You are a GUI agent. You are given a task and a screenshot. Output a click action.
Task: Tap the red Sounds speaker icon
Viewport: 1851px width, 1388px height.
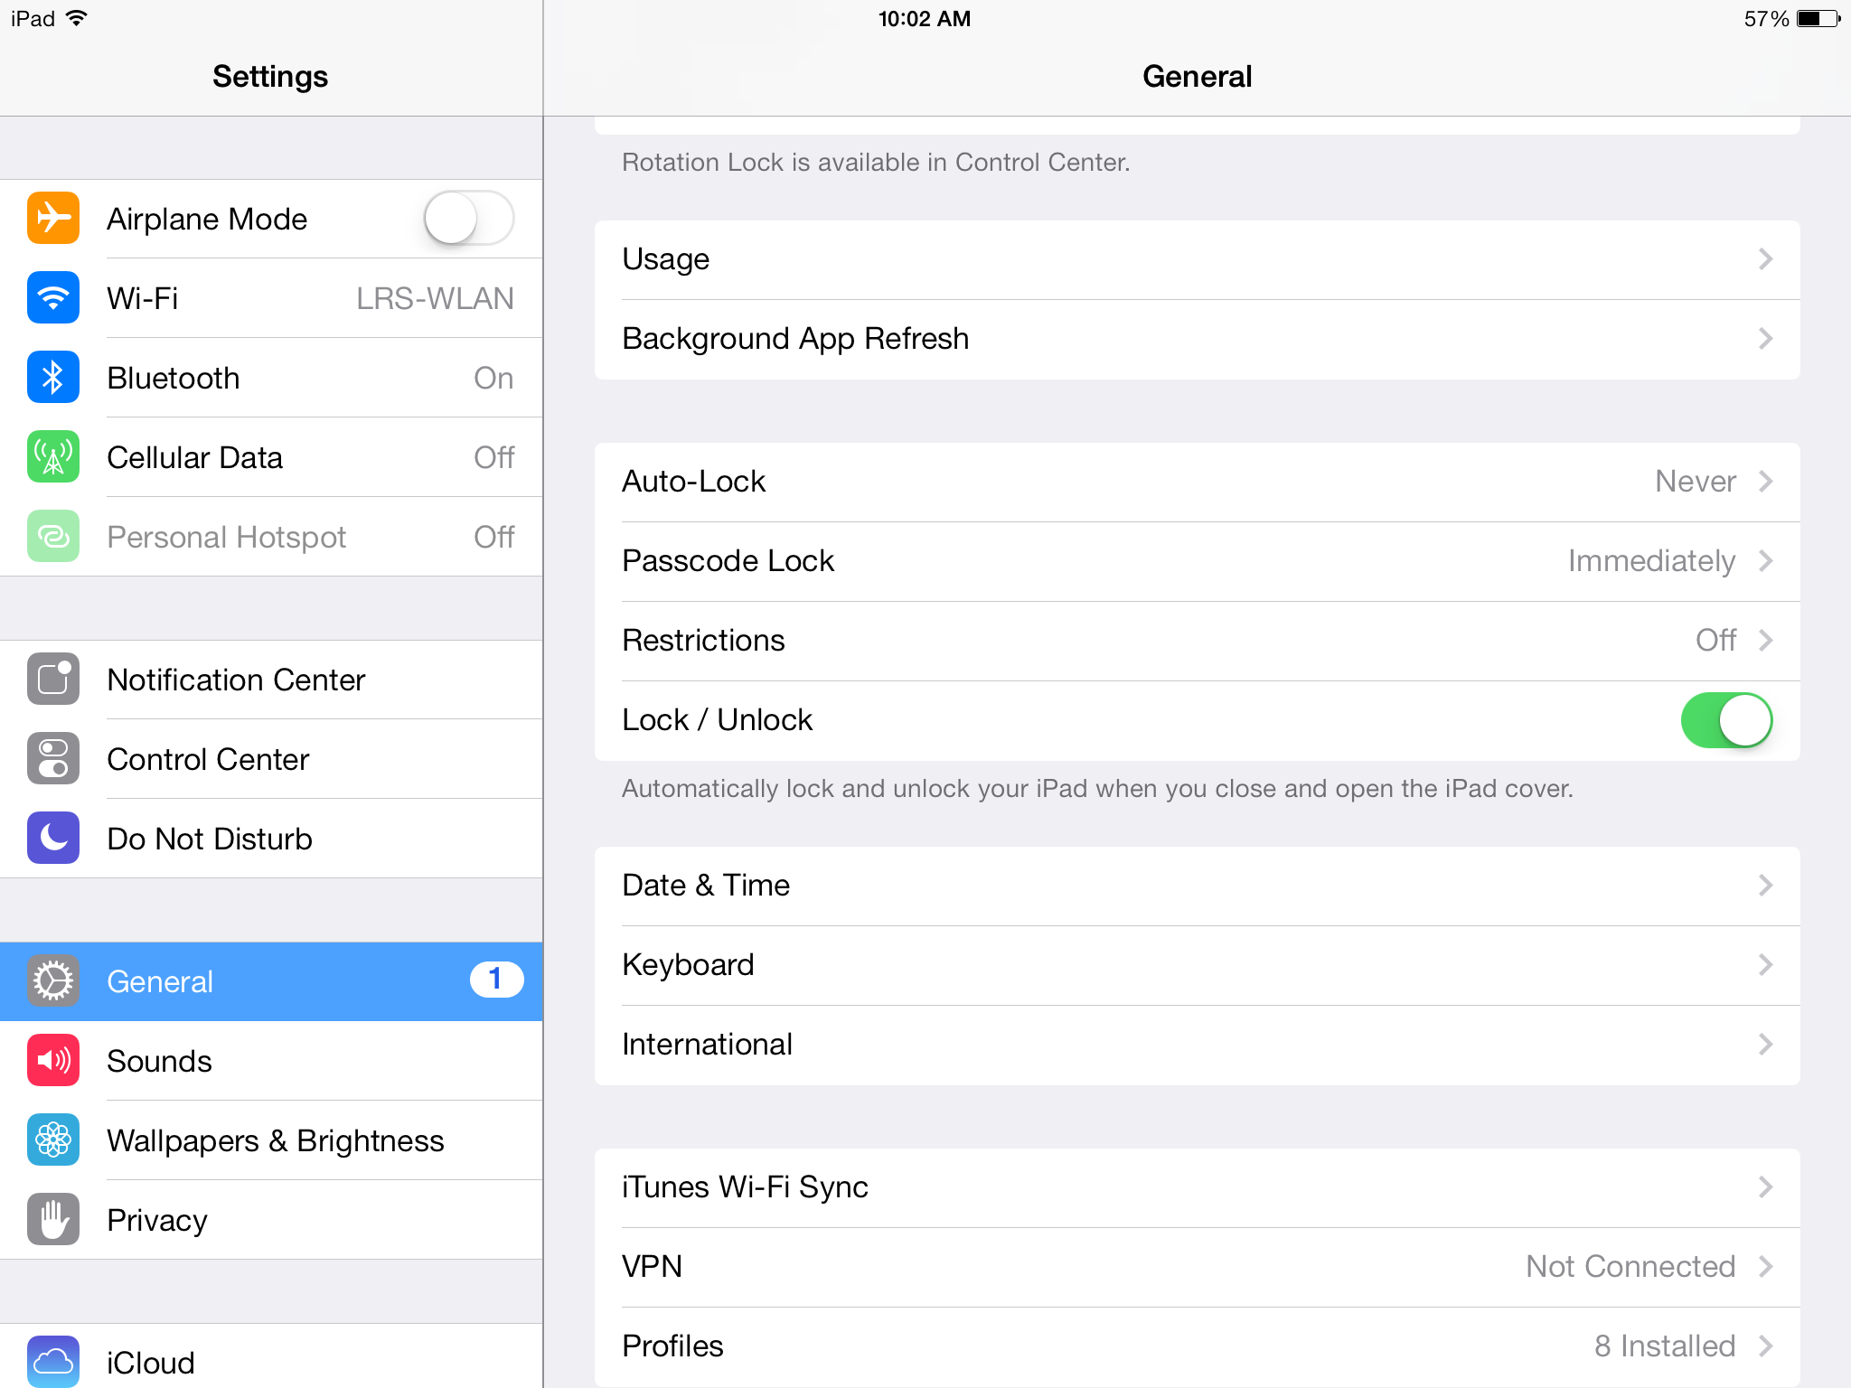(x=53, y=1061)
